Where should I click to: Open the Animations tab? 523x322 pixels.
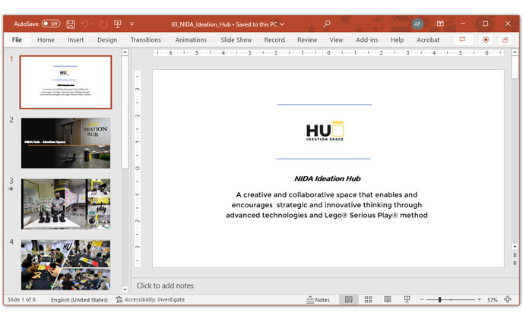[191, 40]
